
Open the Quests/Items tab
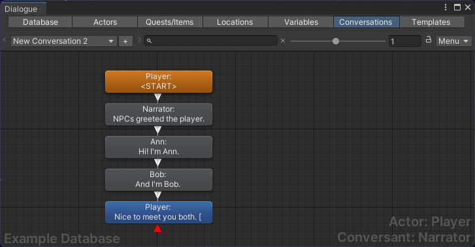pos(170,22)
